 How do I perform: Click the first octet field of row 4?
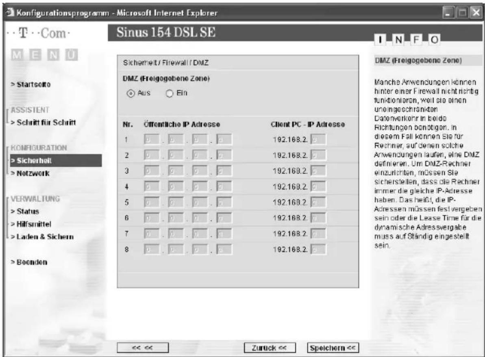pos(152,186)
